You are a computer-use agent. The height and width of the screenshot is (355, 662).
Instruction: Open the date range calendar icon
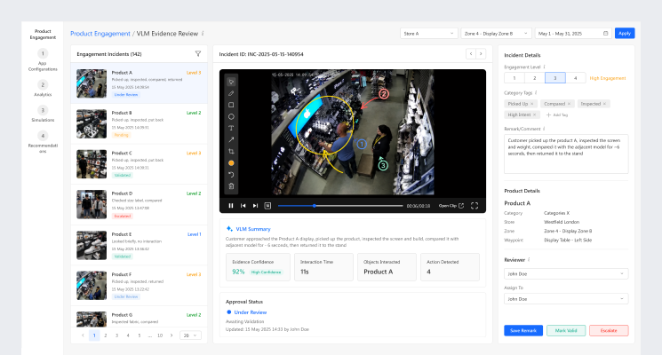[x=605, y=34]
